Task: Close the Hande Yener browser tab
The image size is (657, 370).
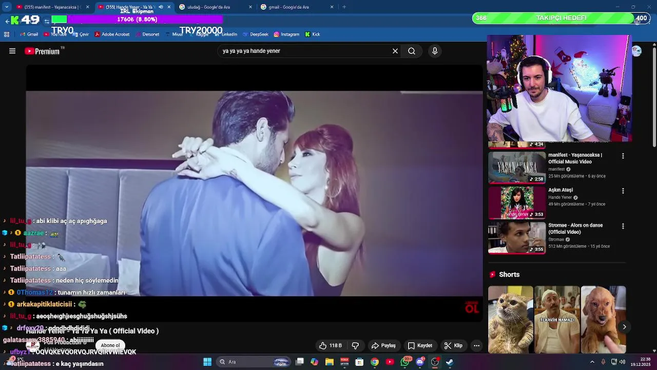Action: click(169, 7)
